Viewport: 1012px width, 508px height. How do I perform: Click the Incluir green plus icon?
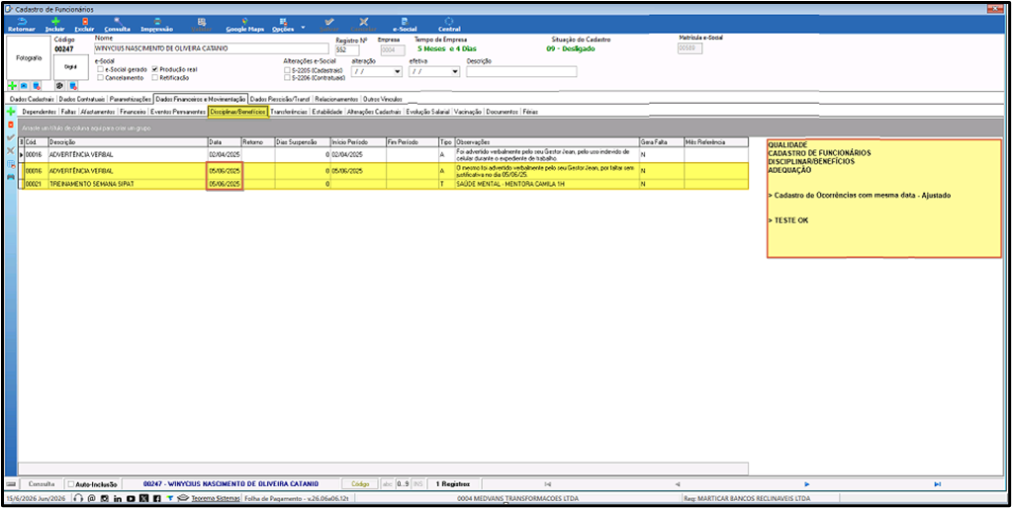54,22
